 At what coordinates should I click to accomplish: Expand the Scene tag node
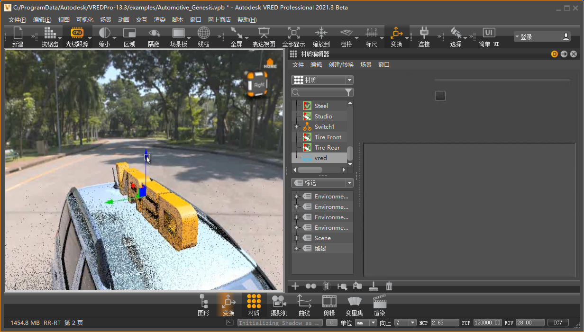(297, 238)
